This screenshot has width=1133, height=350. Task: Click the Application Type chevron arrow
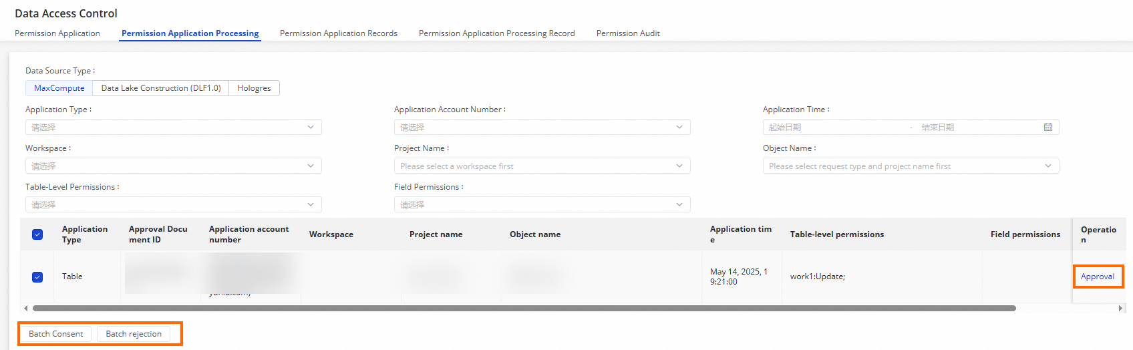pos(311,127)
